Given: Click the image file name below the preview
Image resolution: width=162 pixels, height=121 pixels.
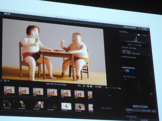Looking at the screenshot, I should [x=56, y=84].
